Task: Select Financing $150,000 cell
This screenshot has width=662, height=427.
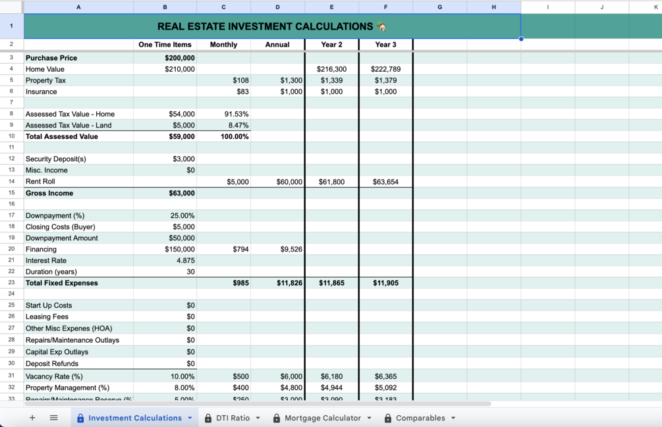Action: click(x=165, y=249)
